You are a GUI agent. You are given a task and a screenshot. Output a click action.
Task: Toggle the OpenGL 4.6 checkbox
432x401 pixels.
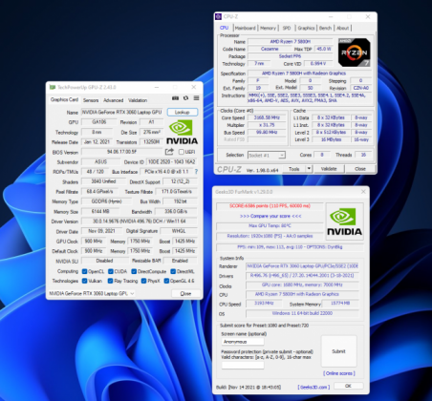[x=166, y=281]
